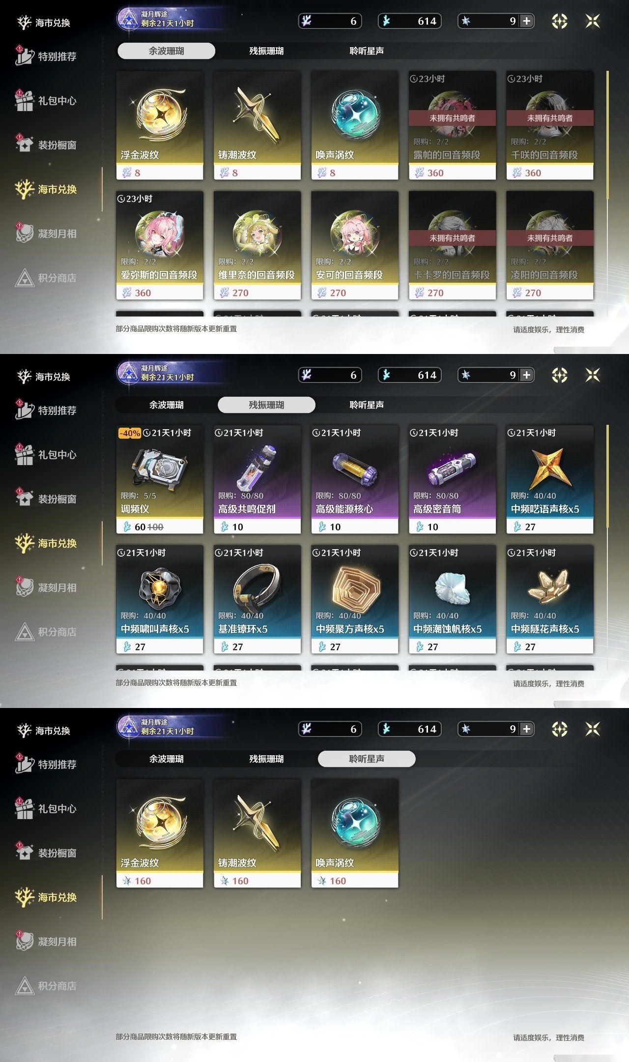The width and height of the screenshot is (629, 1062).
Task: Select the 中频潮蚀帆核x5 shell icon
Action: click(452, 588)
